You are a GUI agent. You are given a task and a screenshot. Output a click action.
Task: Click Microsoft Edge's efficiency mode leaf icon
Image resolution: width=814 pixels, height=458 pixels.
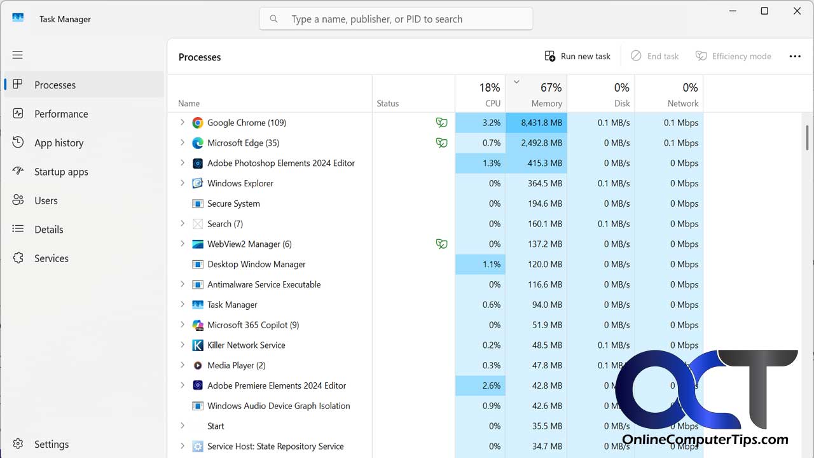(441, 143)
